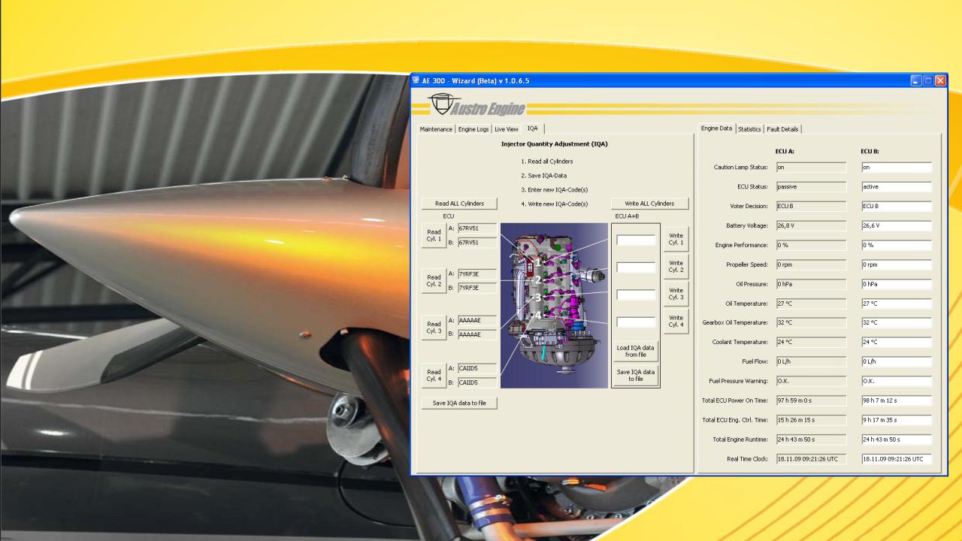The height and width of the screenshot is (541, 962).
Task: Click the new IQA code field for cylinder 4
Action: coord(636,322)
